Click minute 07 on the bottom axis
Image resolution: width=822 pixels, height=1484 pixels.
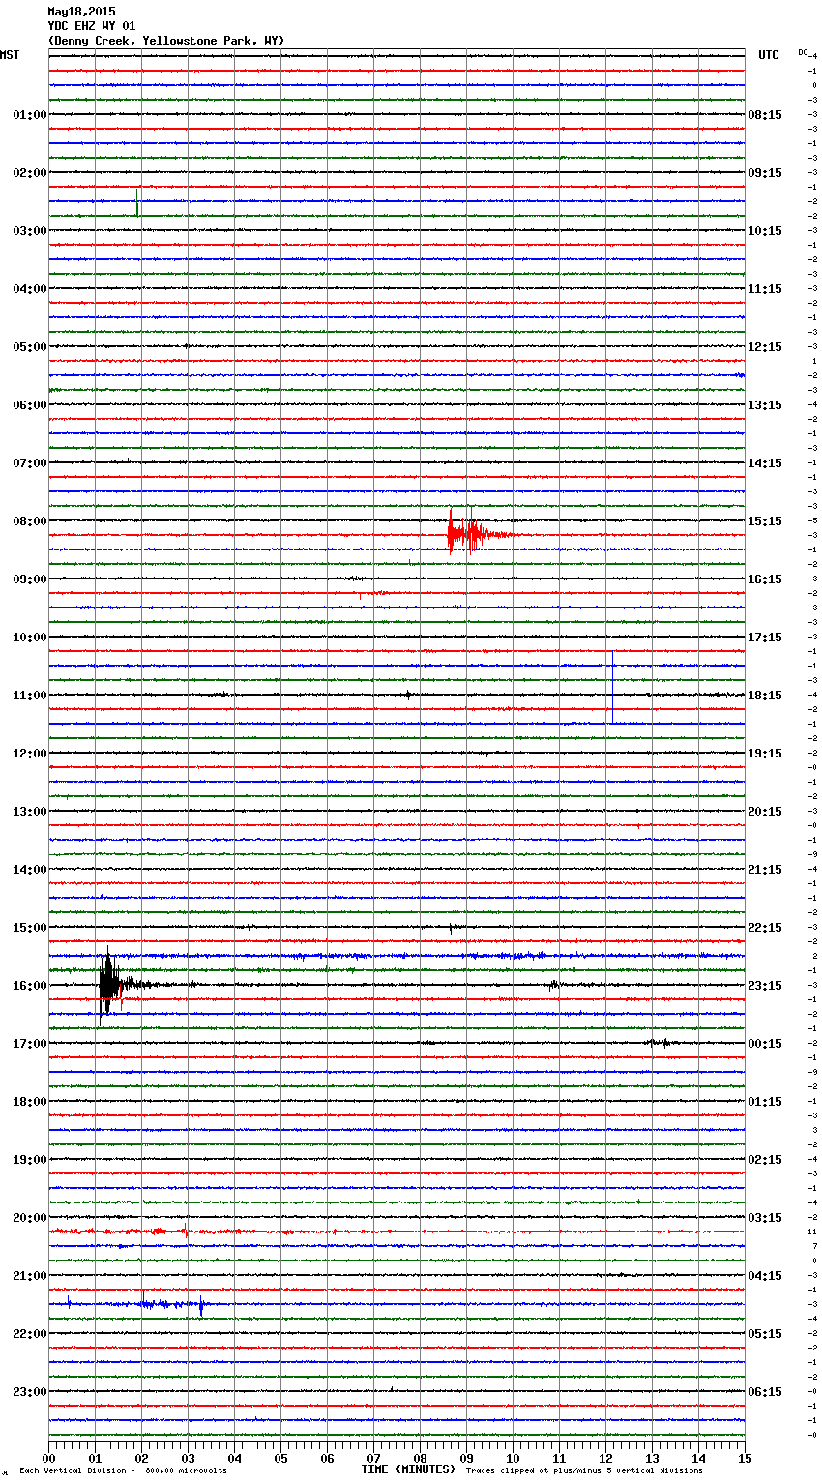click(373, 1458)
